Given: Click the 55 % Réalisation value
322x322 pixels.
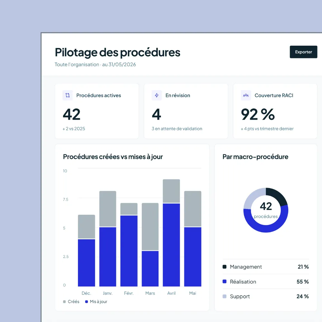Looking at the screenshot, I should pos(303,281).
